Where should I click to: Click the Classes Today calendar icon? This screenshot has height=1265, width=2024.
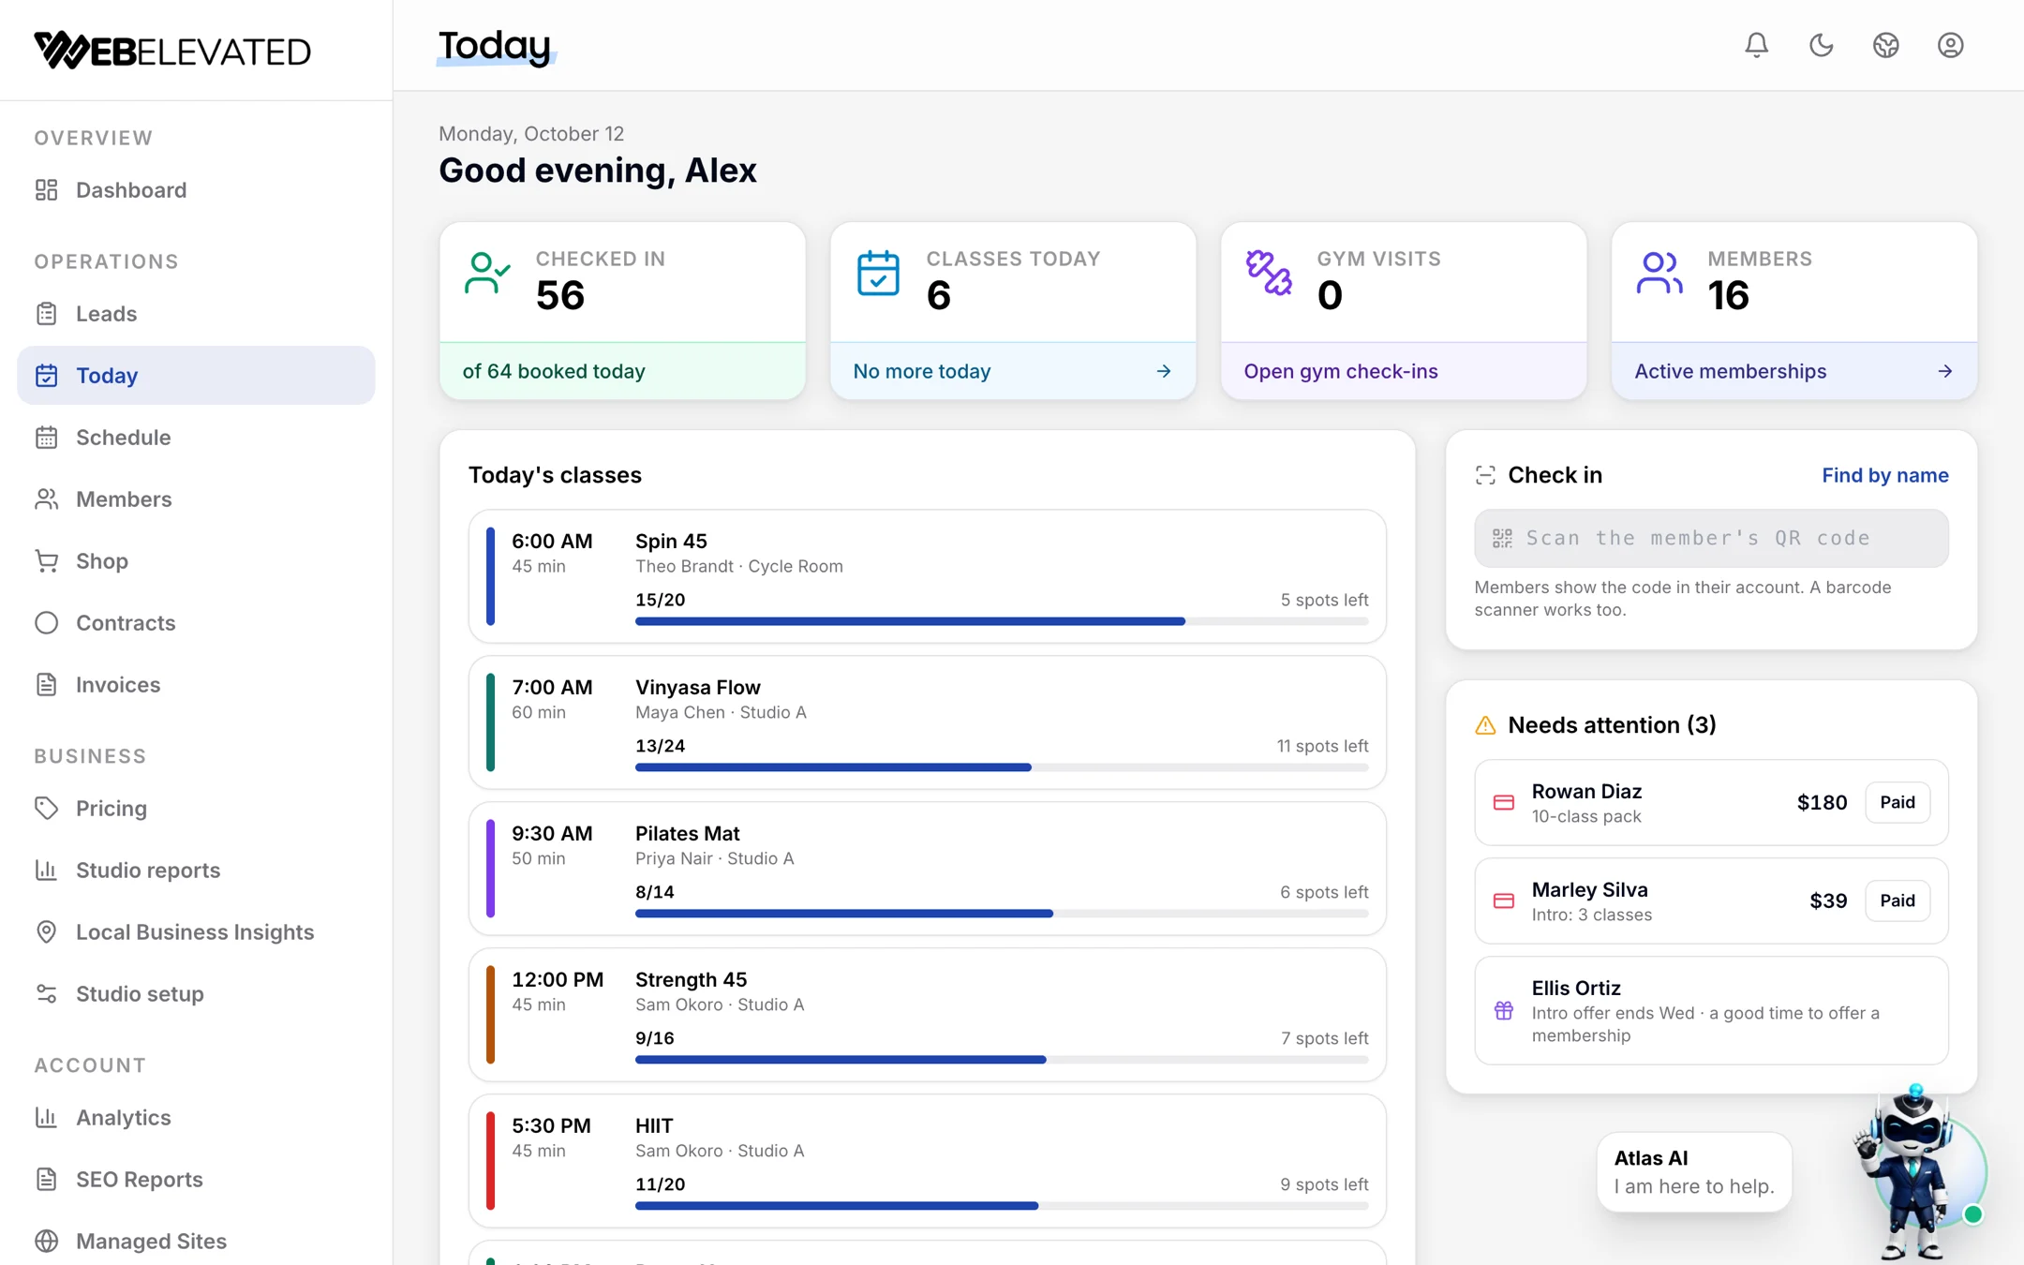click(x=878, y=274)
